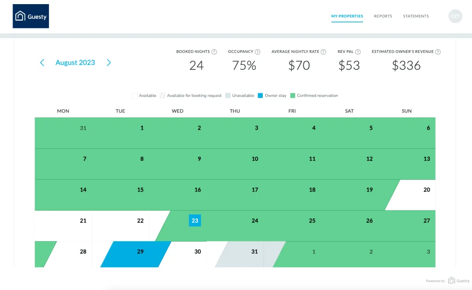
Task: Click the help icon beside Occupancy
Action: click(258, 52)
